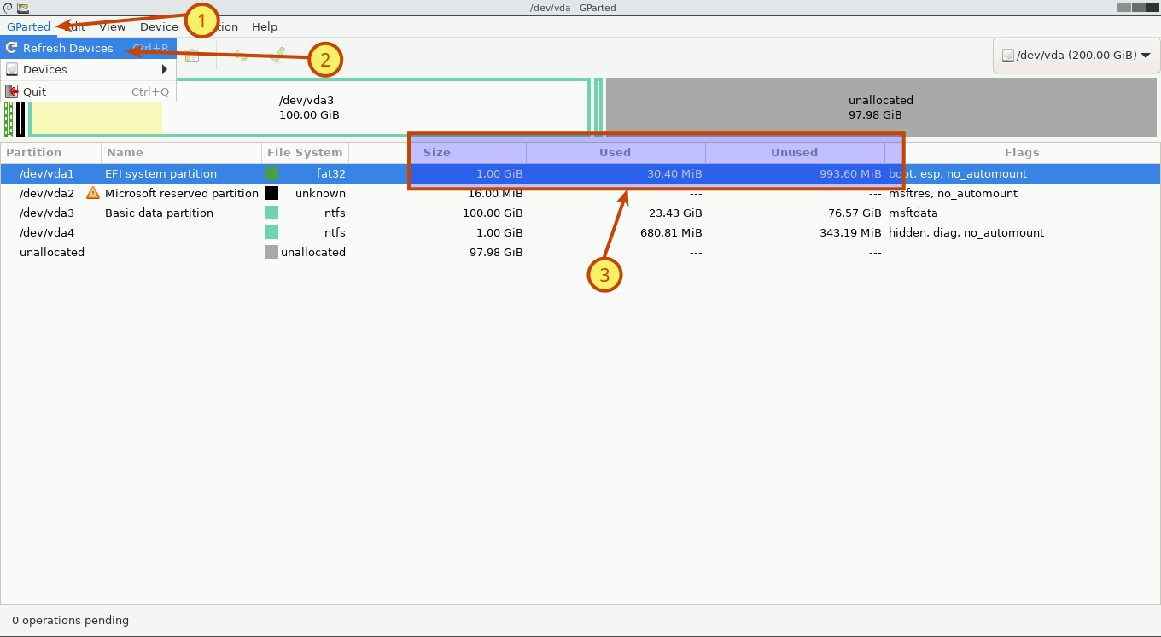Image resolution: width=1161 pixels, height=637 pixels.
Task: Expand the Devices submenu arrow
Action: click(165, 69)
